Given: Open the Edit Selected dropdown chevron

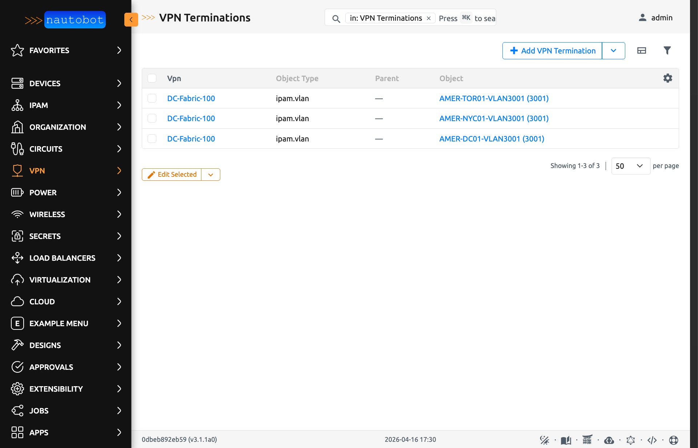Looking at the screenshot, I should pos(210,175).
